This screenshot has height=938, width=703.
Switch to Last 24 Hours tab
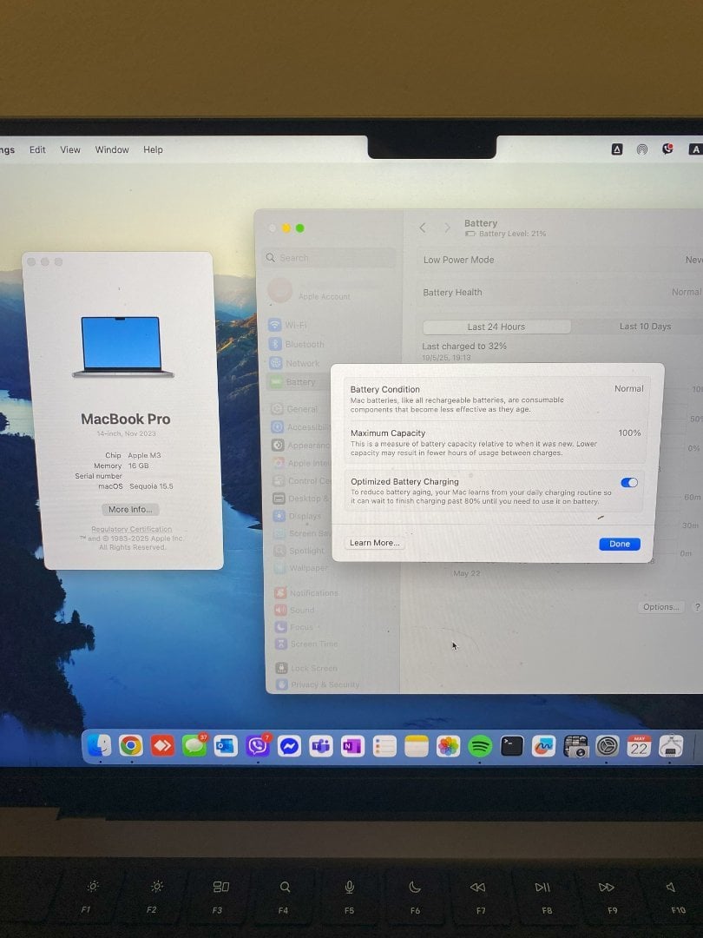496,327
